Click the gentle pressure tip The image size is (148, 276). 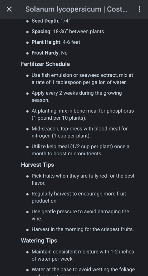(x=80, y=215)
